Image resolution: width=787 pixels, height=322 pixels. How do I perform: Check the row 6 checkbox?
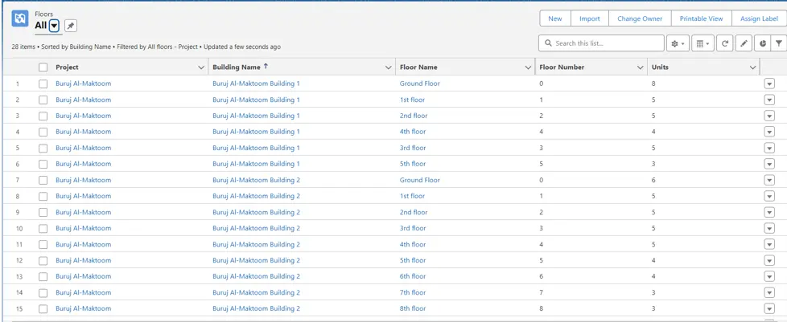coord(43,164)
